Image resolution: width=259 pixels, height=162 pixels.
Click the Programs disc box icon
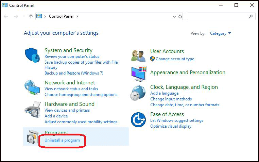point(33,137)
